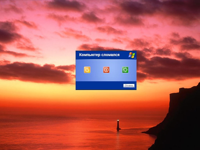The width and height of the screenshot is (200, 150).
Task: Click the Windows XP flag logo
Action: pyautogui.click(x=132, y=55)
